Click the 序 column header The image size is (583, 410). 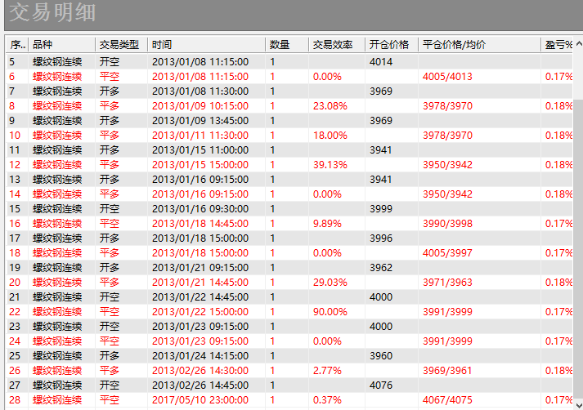(17, 45)
